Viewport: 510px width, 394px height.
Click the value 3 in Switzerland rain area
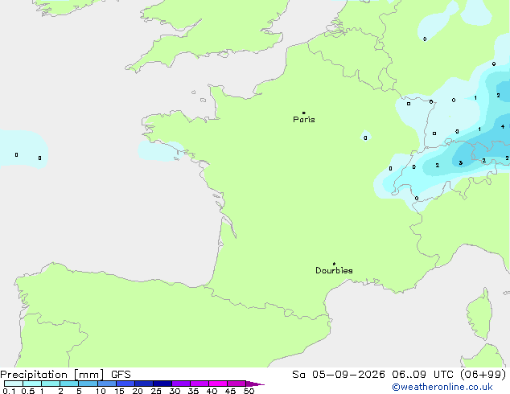click(461, 163)
